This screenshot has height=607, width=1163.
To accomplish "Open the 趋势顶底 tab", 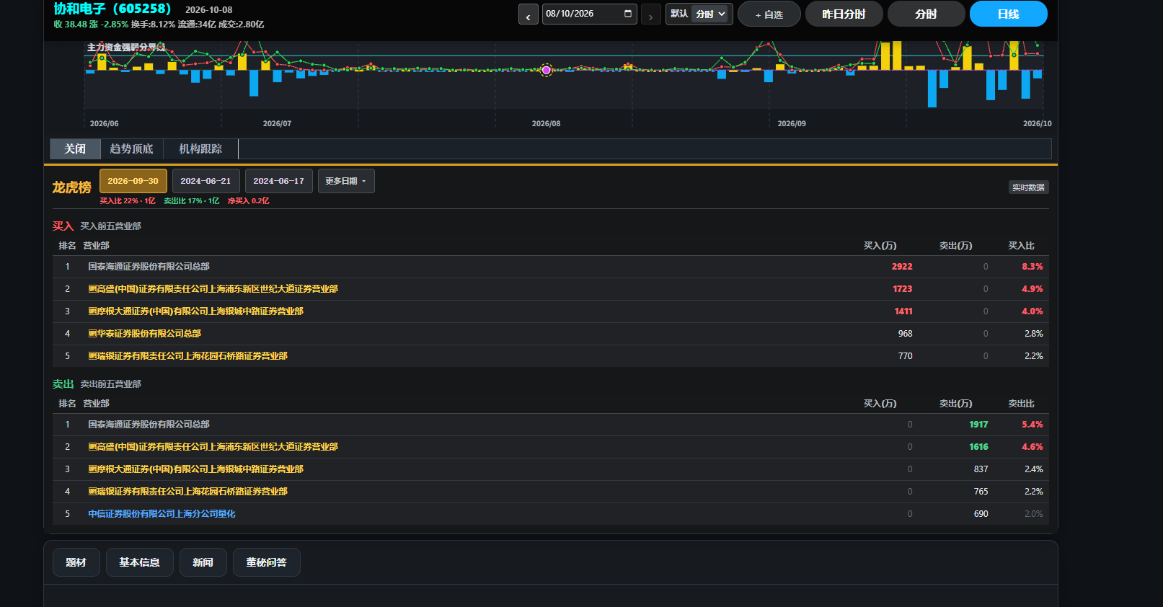I will [131, 149].
